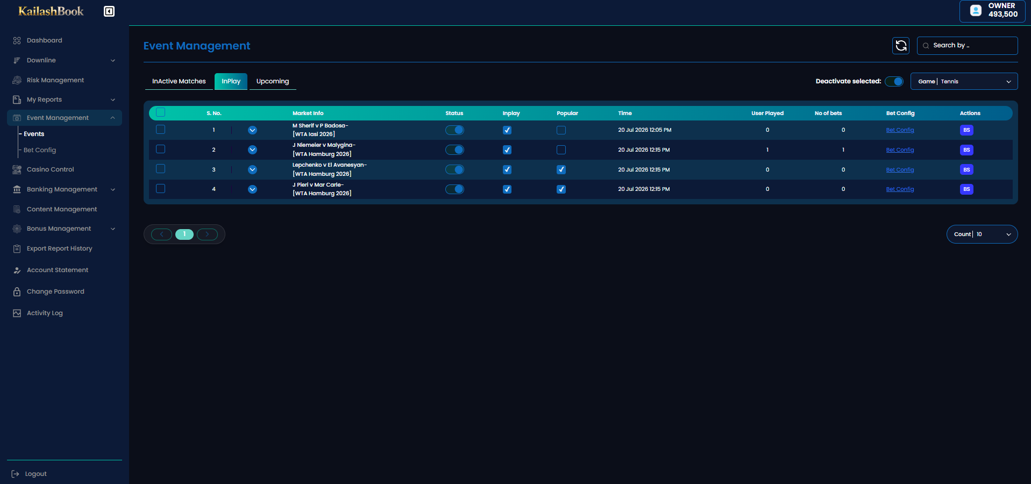Collapse the Event Management menu chevron
This screenshot has height=484, width=1031.
click(x=113, y=118)
